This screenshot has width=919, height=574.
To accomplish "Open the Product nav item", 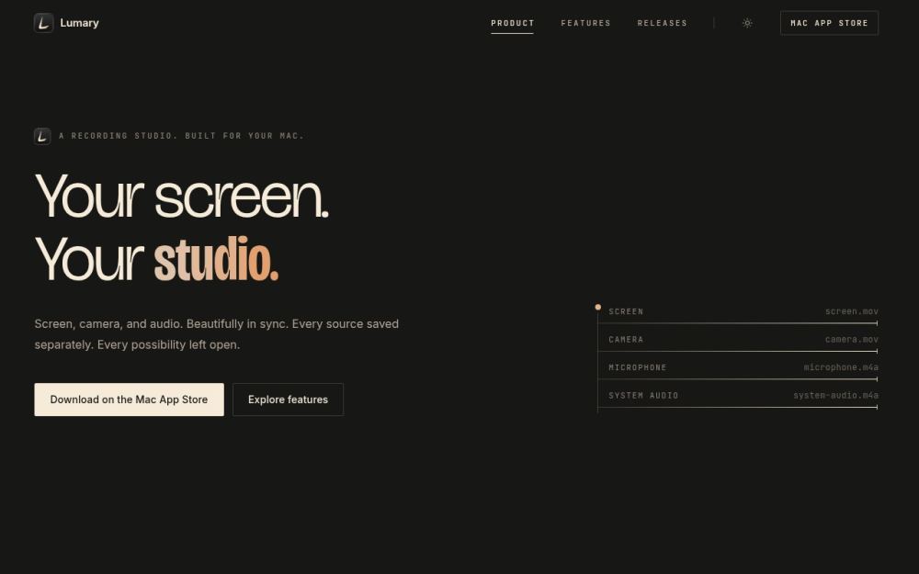I will pyautogui.click(x=512, y=23).
